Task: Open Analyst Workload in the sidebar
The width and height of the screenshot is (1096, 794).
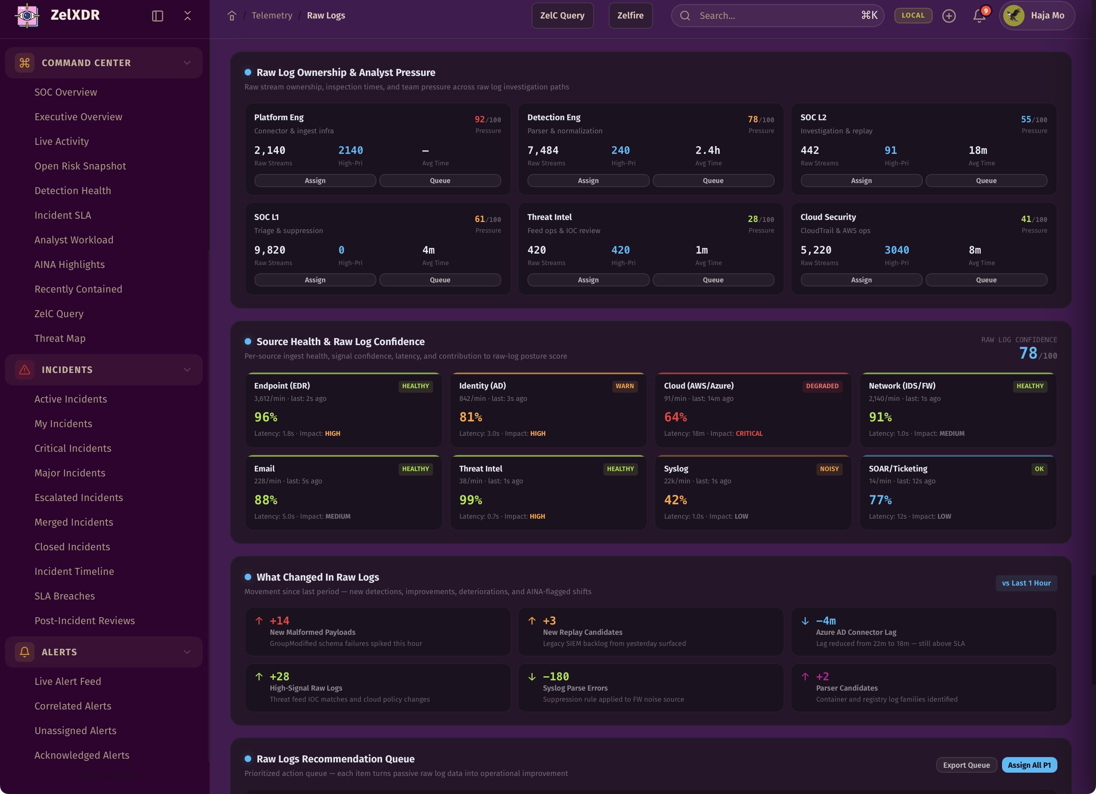Action: click(x=74, y=240)
